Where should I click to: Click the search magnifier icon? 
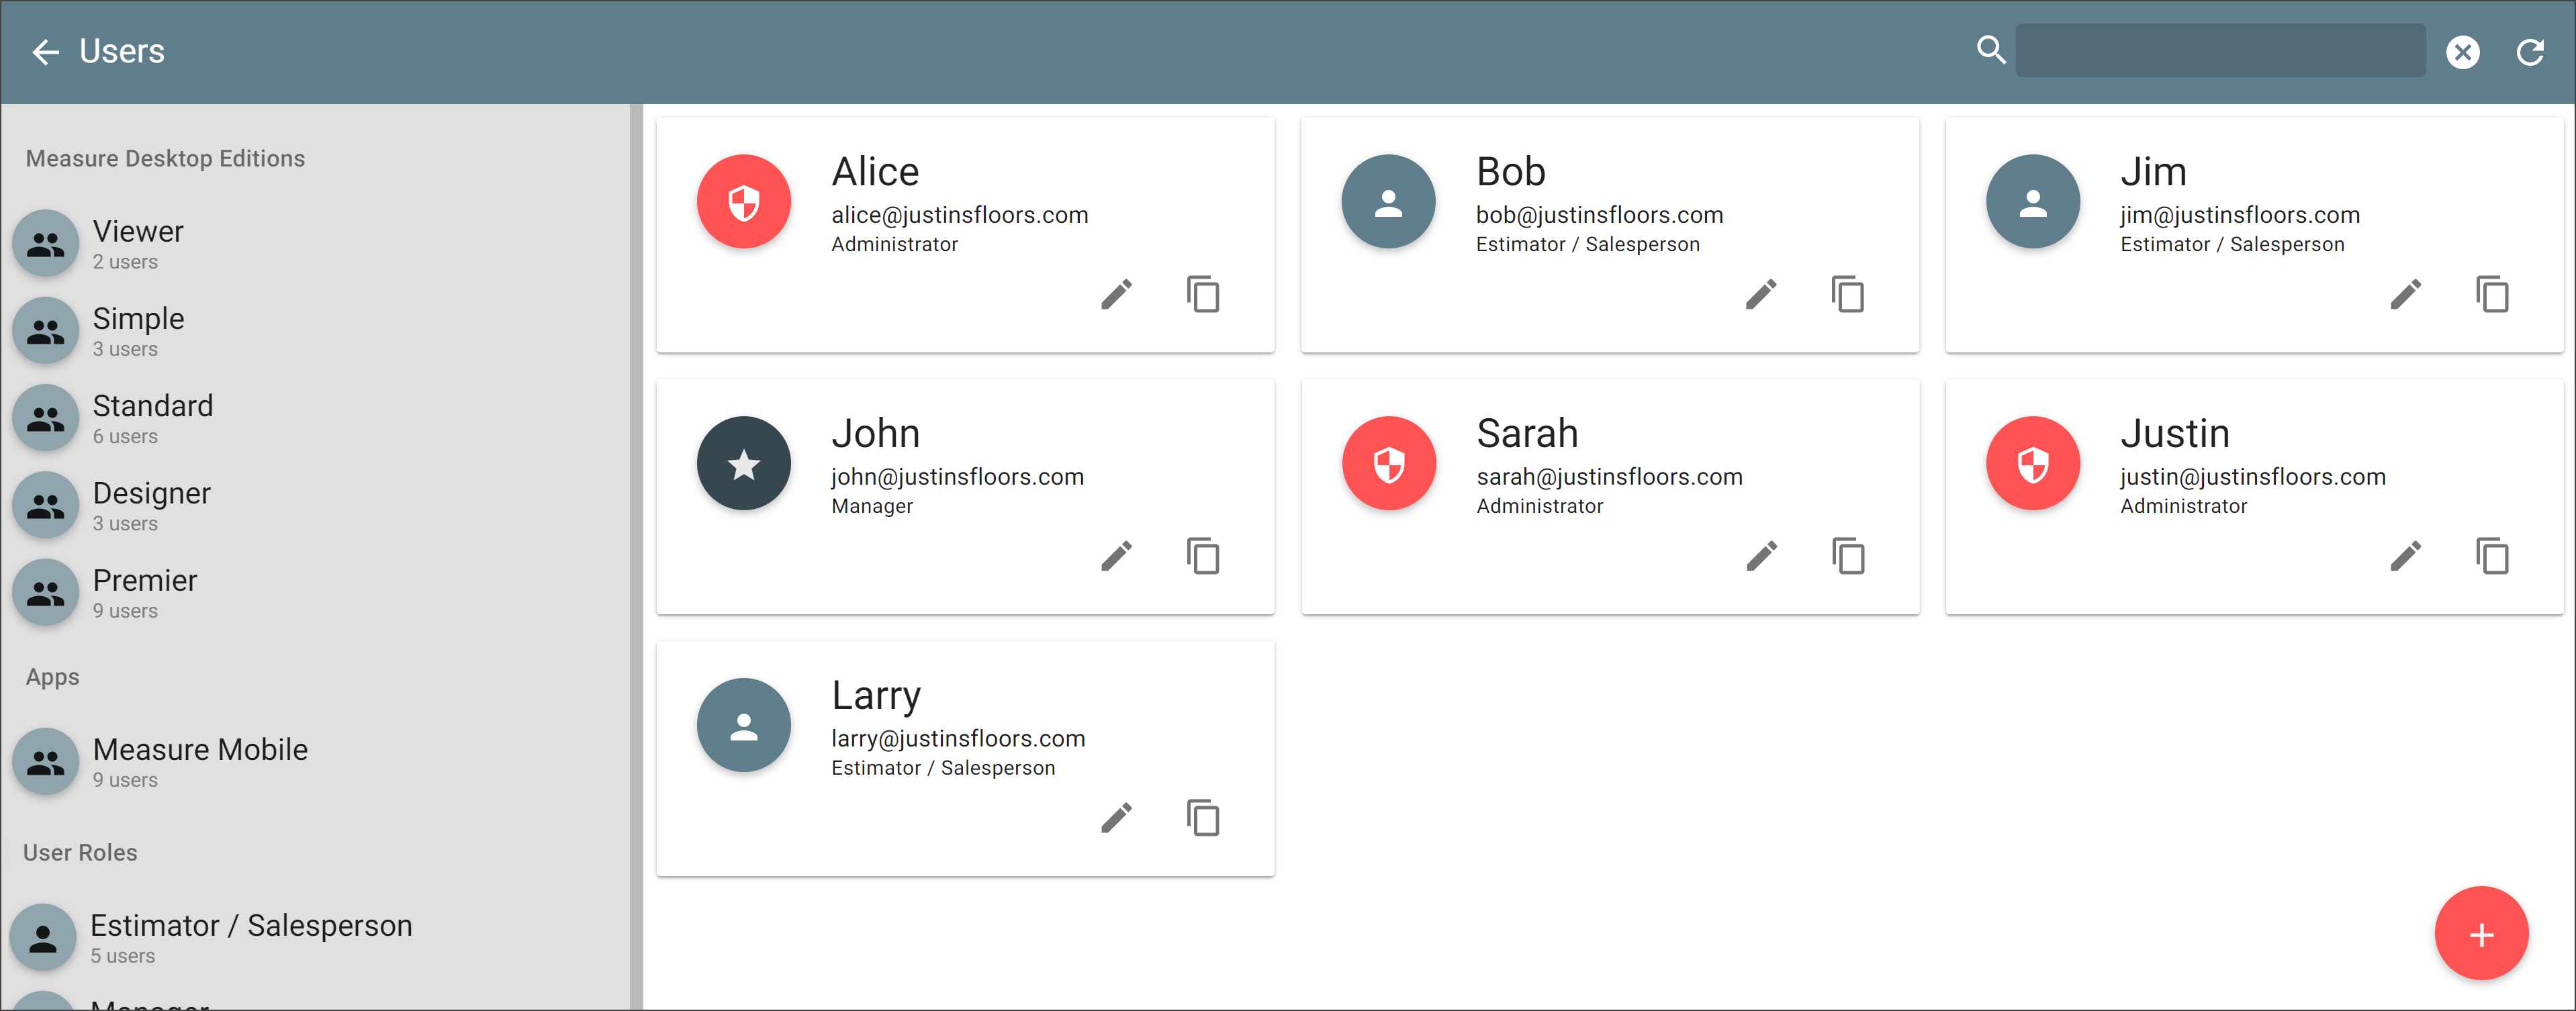pos(1991,50)
